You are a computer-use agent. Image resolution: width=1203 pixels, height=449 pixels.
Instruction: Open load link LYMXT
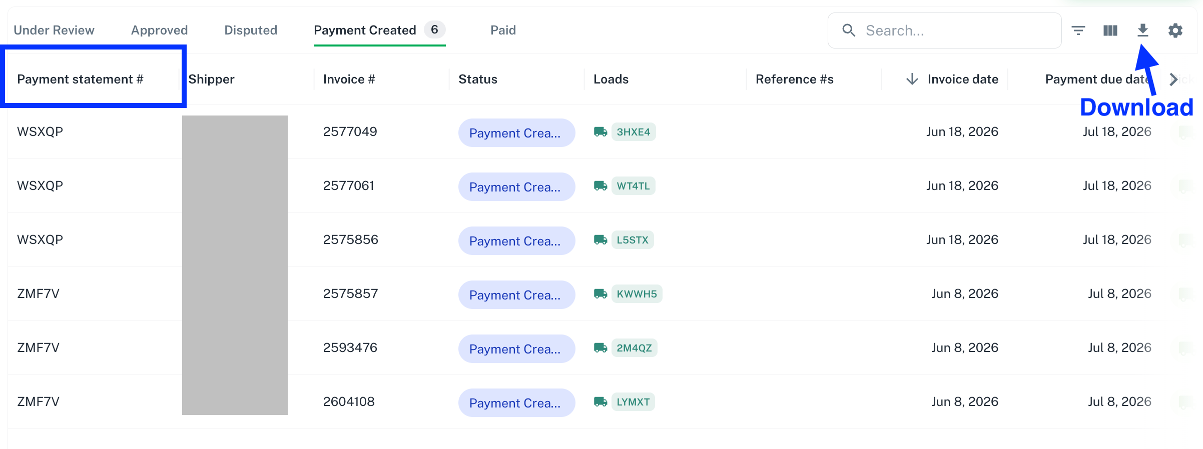point(633,402)
